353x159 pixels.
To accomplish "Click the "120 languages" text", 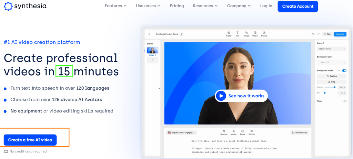I will (x=93, y=88).
